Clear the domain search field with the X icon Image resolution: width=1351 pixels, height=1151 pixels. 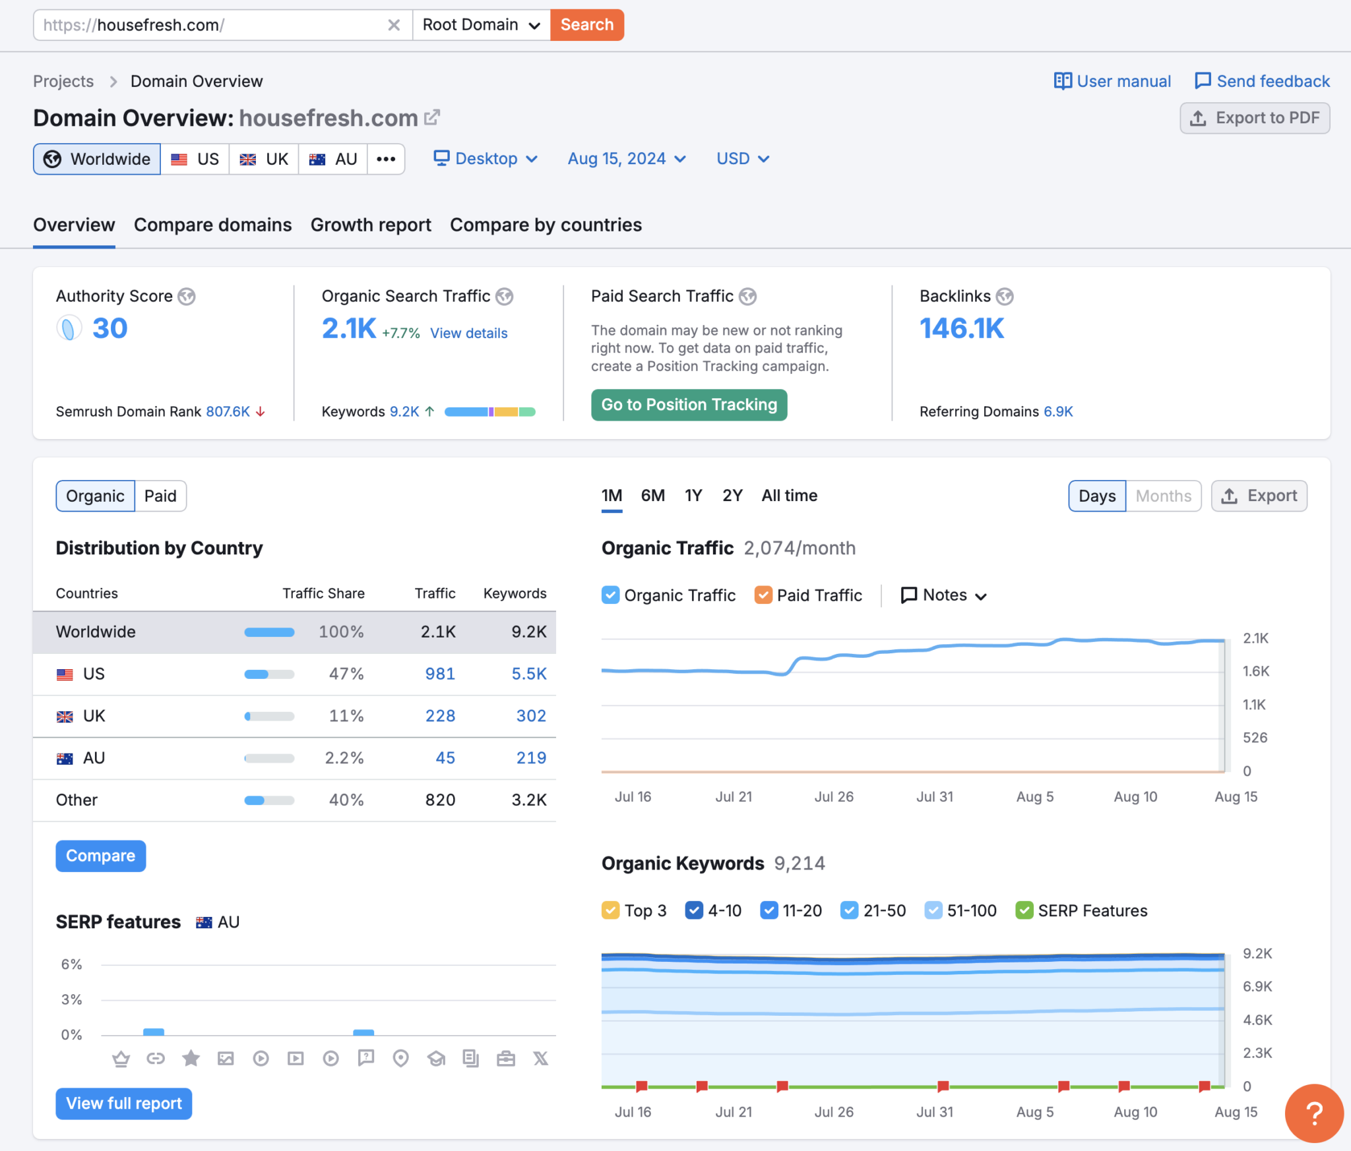click(x=394, y=25)
